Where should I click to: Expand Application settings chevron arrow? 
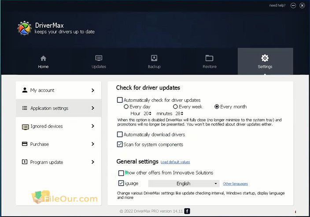[x=93, y=108]
